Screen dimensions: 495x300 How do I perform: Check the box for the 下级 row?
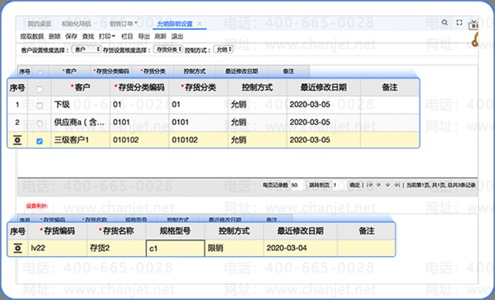coord(39,105)
